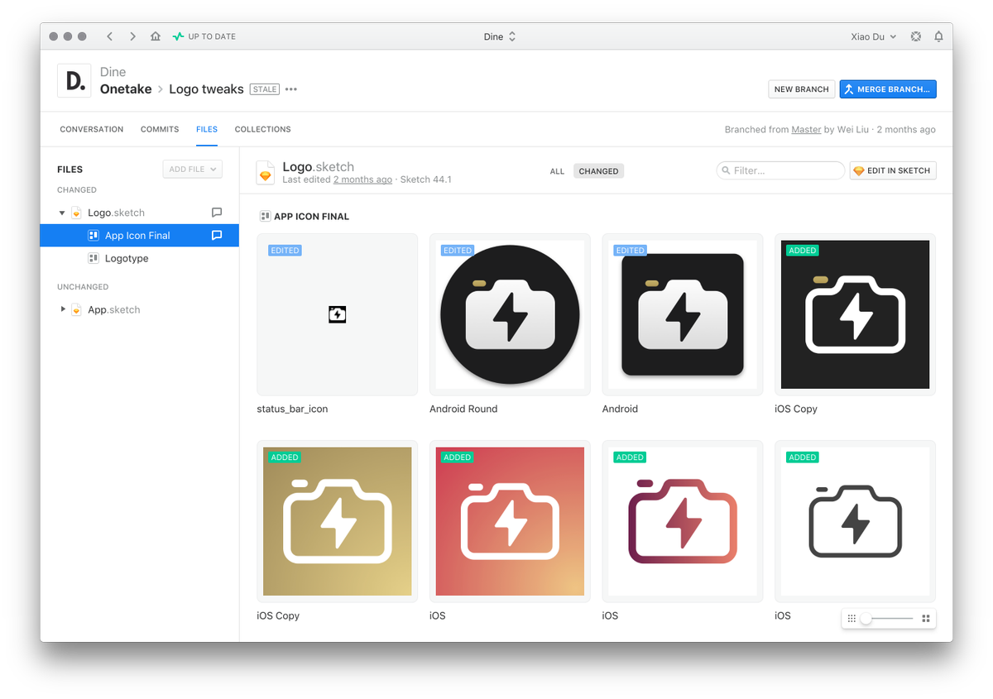Open the notifications bell
Screen dimensions: 993x699
pos(938,36)
